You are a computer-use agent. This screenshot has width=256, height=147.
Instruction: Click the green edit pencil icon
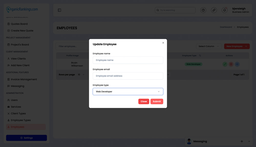pyautogui.click(x=225, y=64)
